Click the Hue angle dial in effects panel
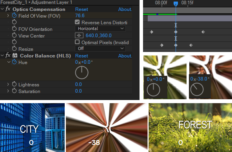The image size is (232, 152). (82, 72)
